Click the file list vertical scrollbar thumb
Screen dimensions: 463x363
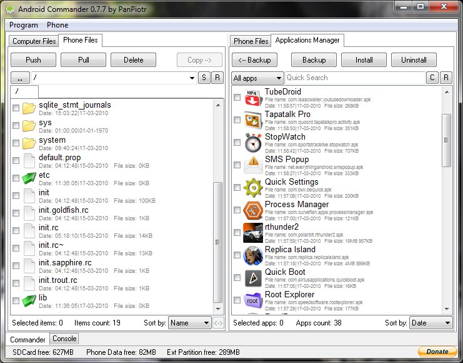tap(217, 244)
